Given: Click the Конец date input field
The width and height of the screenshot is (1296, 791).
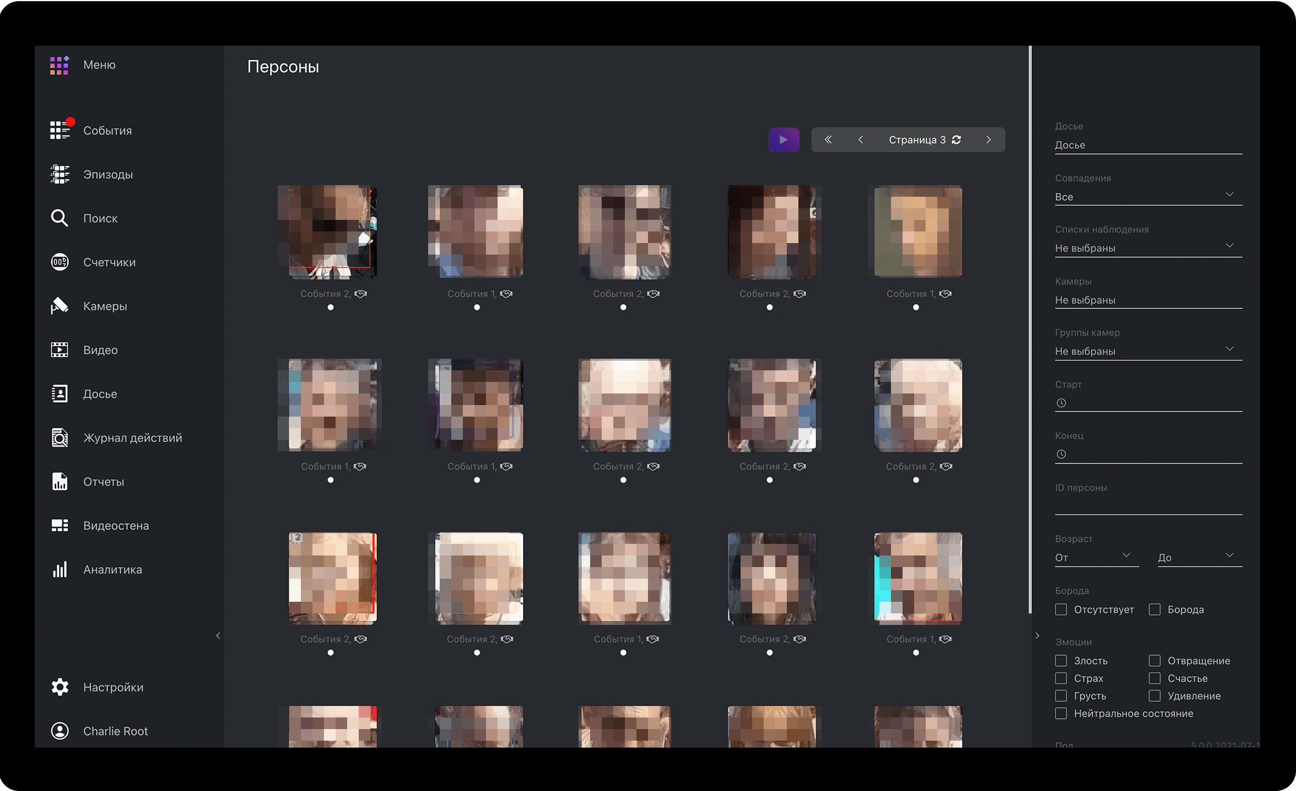Looking at the screenshot, I should [x=1148, y=454].
